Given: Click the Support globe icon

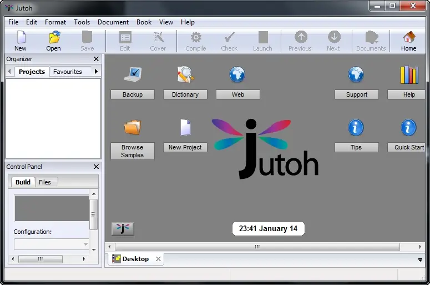Looking at the screenshot, I should click(356, 74).
